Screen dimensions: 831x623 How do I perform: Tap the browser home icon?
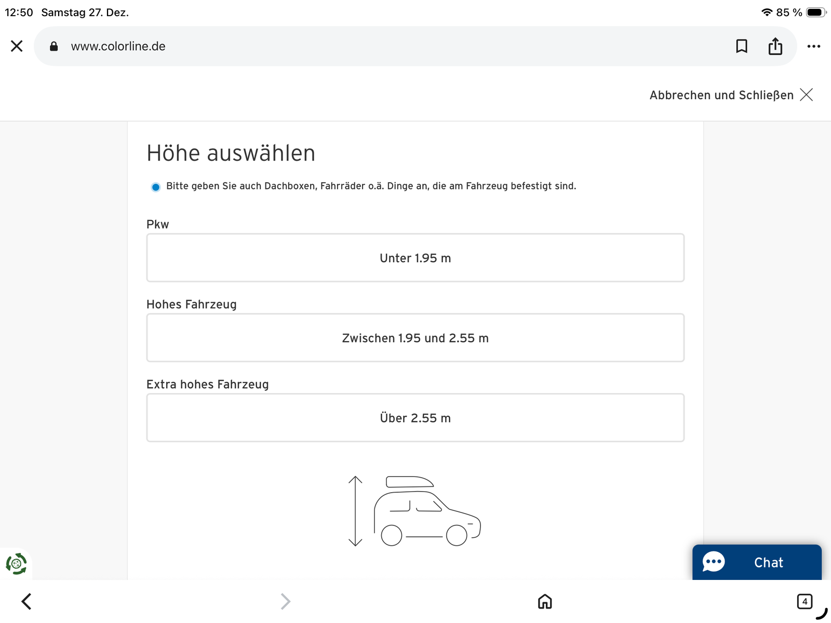coord(545,602)
